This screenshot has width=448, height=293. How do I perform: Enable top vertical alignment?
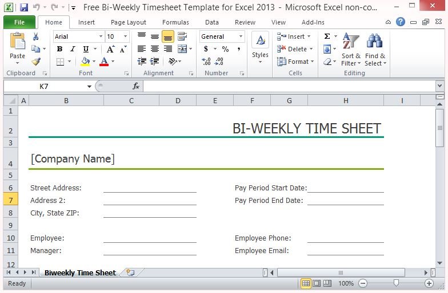142,36
